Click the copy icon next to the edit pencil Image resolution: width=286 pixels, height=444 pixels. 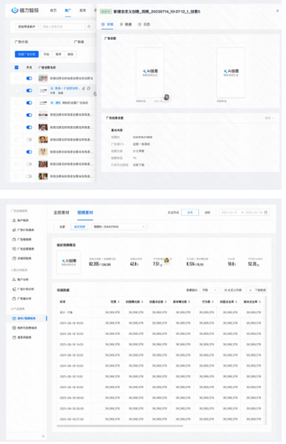pyautogui.click(x=88, y=88)
